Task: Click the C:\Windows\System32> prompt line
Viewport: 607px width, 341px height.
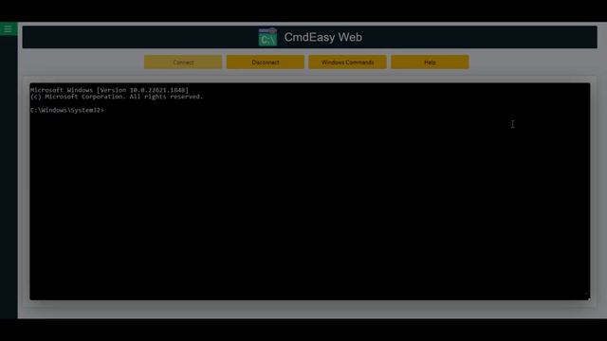Action: click(x=67, y=110)
